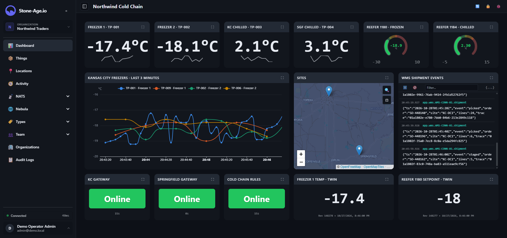Open the Dashboard page
Image resolution: width=507 pixels, height=238 pixels.
[38, 45]
